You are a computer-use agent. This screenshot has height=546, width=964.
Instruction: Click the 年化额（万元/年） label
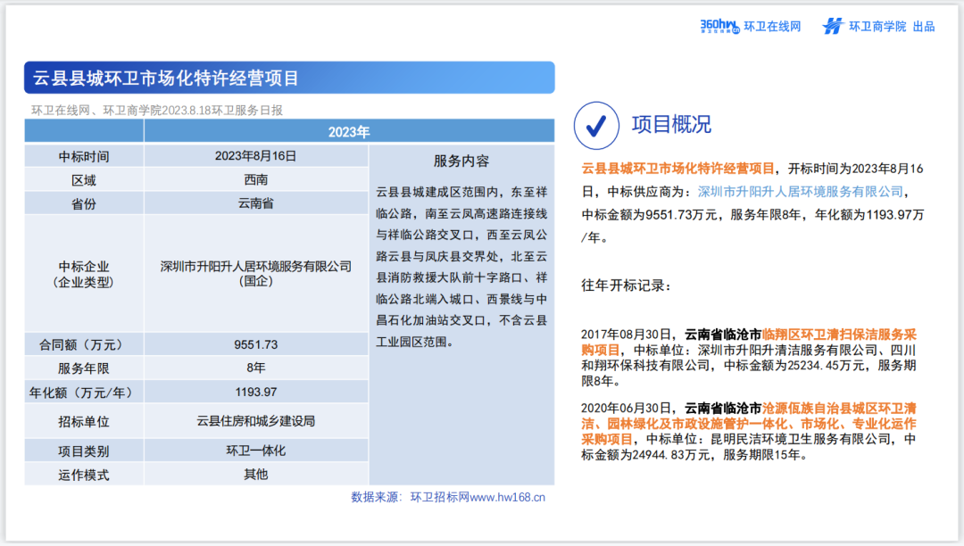84,392
